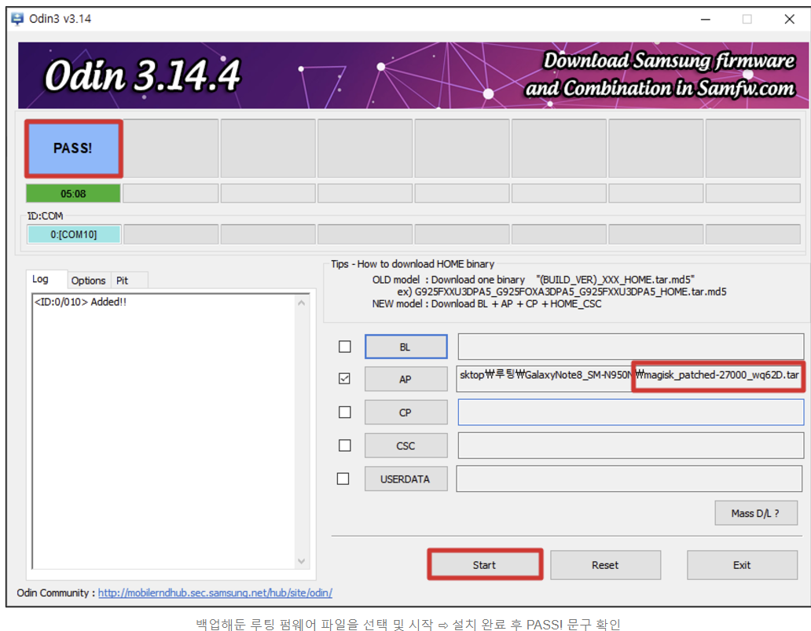Open the BL file browser button
The height and width of the screenshot is (631, 811).
(x=406, y=347)
